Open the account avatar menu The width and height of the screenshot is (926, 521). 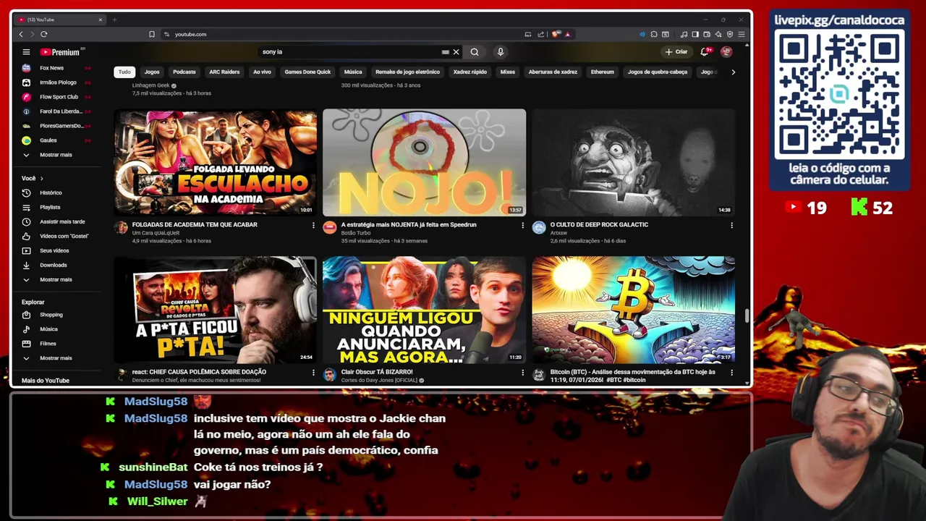pos(726,52)
